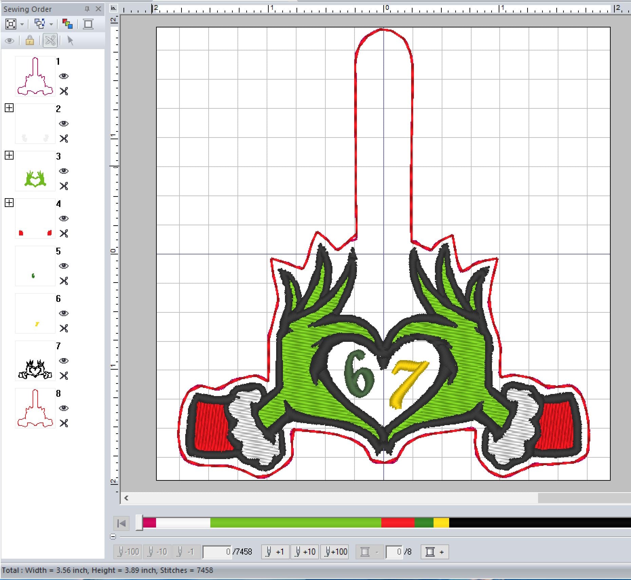The width and height of the screenshot is (631, 580).
Task: Step forward one stitch with +1 button
Action: point(275,552)
